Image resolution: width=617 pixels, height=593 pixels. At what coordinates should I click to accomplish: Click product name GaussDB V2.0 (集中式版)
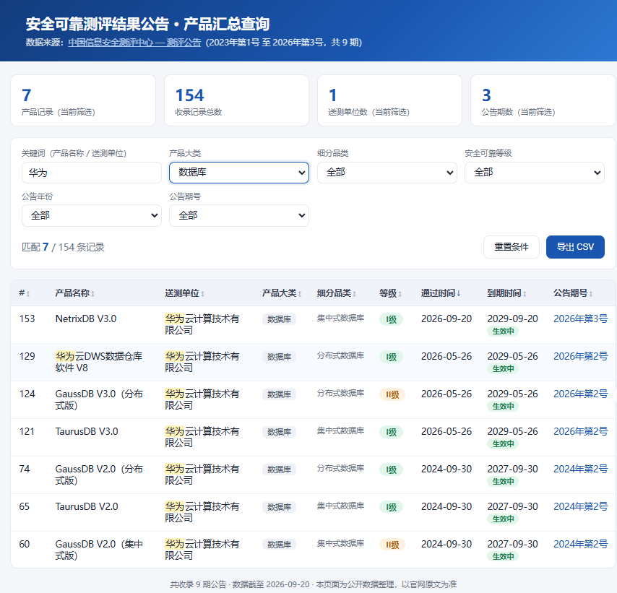tap(99, 550)
